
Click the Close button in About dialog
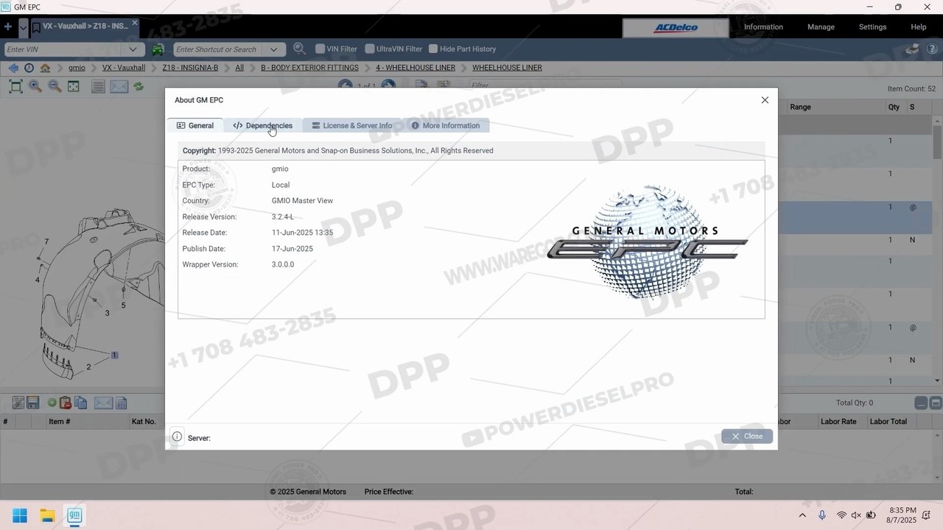click(x=747, y=437)
